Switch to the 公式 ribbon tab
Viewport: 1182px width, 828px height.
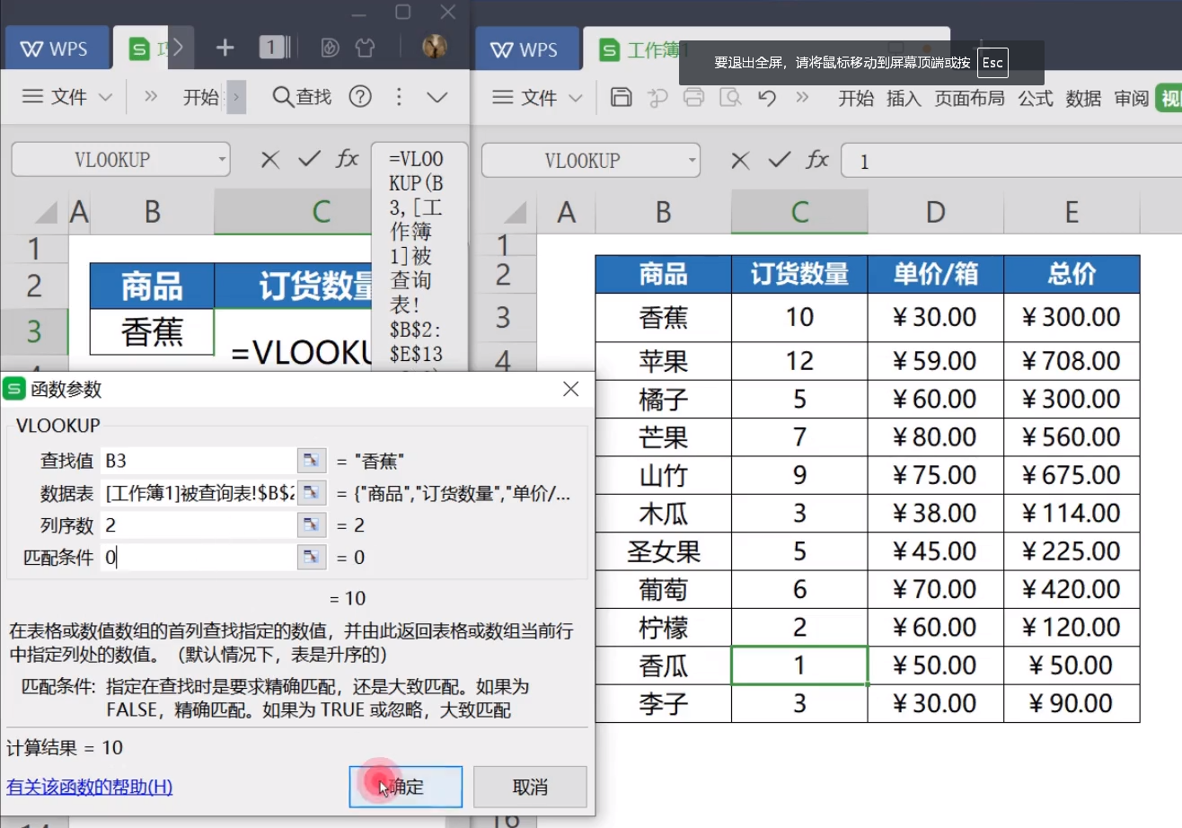(x=1035, y=99)
